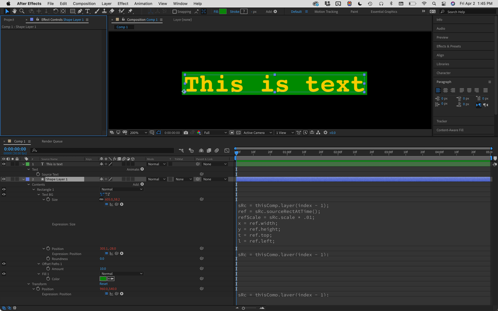Image resolution: width=498 pixels, height=311 pixels.
Task: Click stopwatch next to Size property
Action: (x=48, y=199)
